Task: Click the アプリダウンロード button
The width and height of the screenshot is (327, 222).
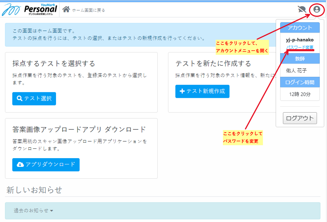Action: pos(46,165)
